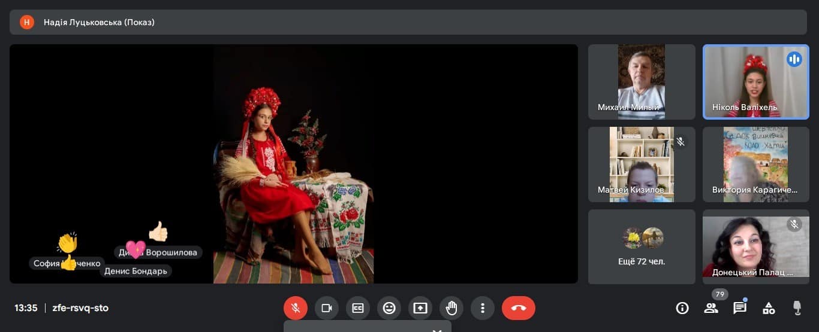
Task: Open the three-dot more options menu
Action: click(x=483, y=308)
